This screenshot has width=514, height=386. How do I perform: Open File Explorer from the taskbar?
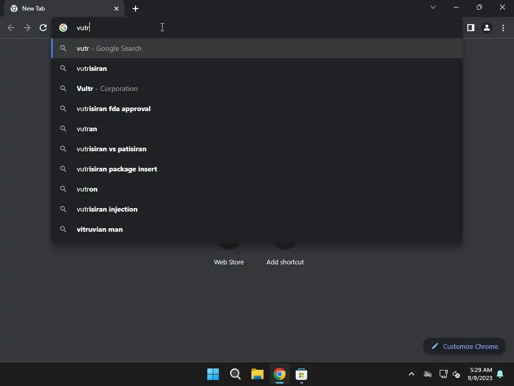pyautogui.click(x=258, y=374)
